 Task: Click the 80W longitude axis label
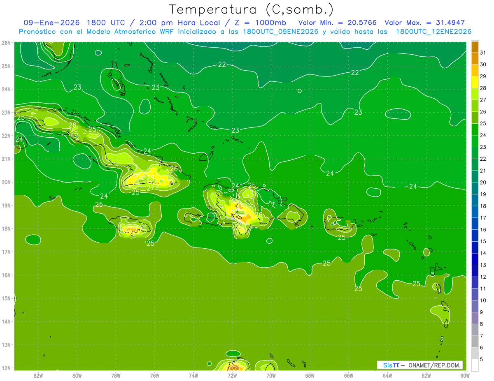[x=77, y=375]
